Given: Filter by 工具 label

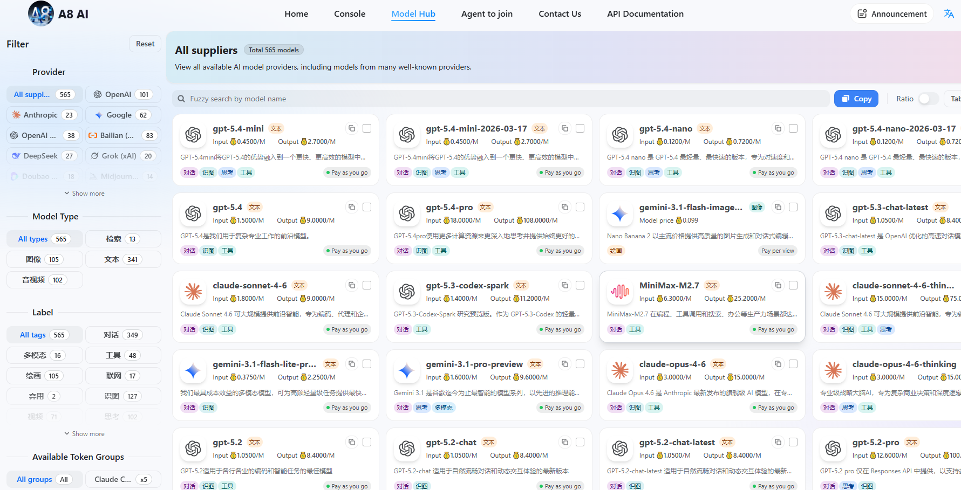Looking at the screenshot, I should (124, 355).
